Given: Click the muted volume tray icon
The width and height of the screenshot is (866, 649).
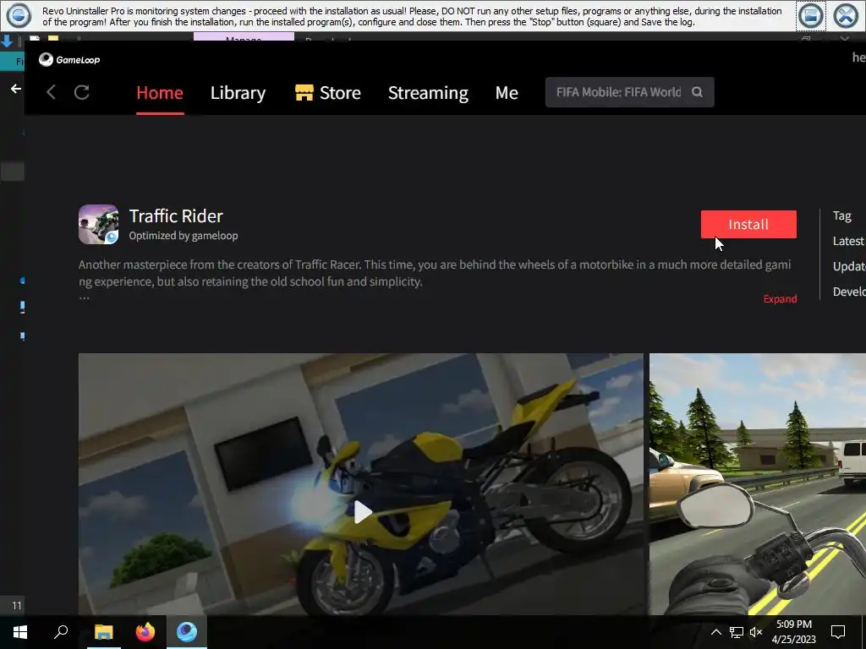Looking at the screenshot, I should click(x=756, y=632).
